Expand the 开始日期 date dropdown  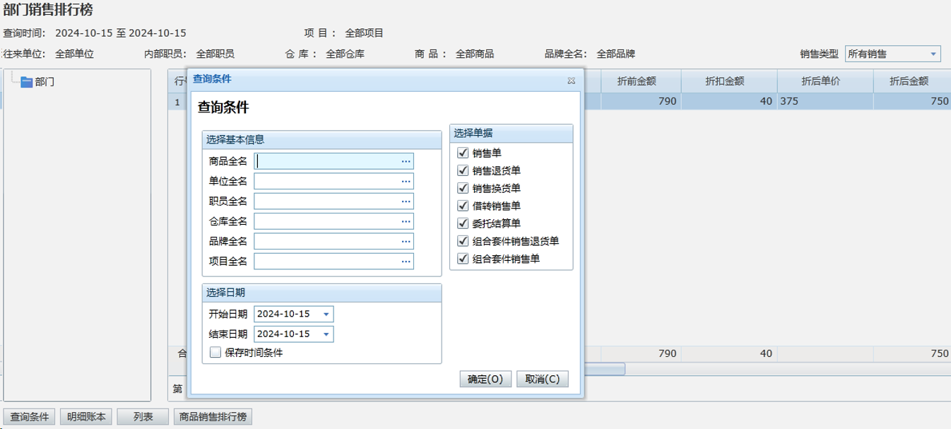pos(326,315)
